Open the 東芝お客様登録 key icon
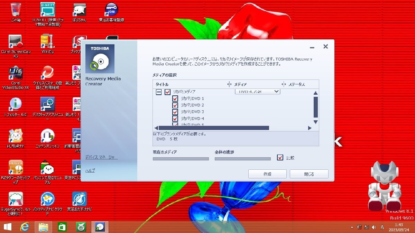 point(111,12)
